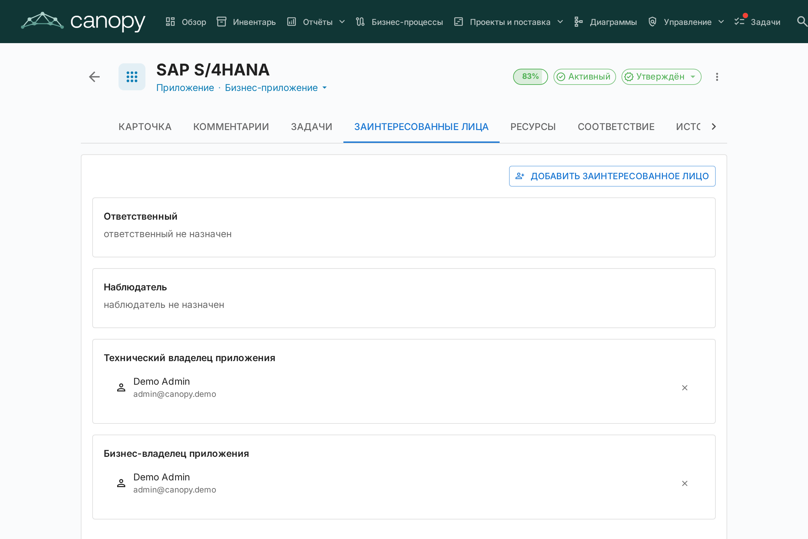Click the person icon under Бизнес-владелец
This screenshot has height=539, width=808.
click(121, 483)
